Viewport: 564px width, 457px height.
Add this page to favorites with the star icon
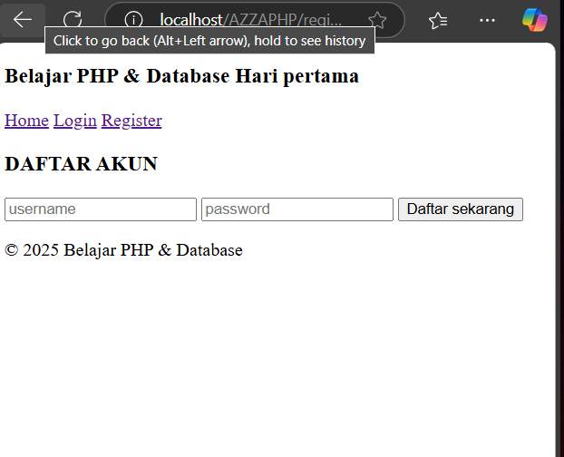[377, 20]
